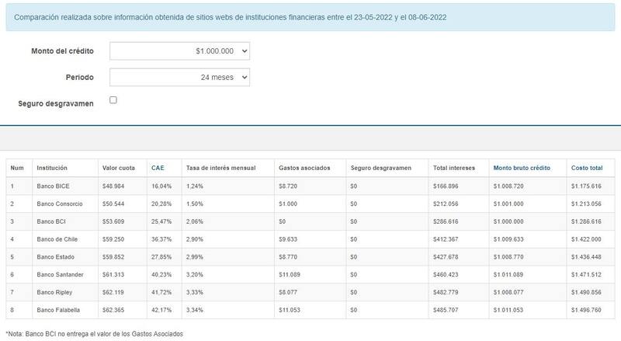Sort by the CAE column header

[x=157, y=167]
